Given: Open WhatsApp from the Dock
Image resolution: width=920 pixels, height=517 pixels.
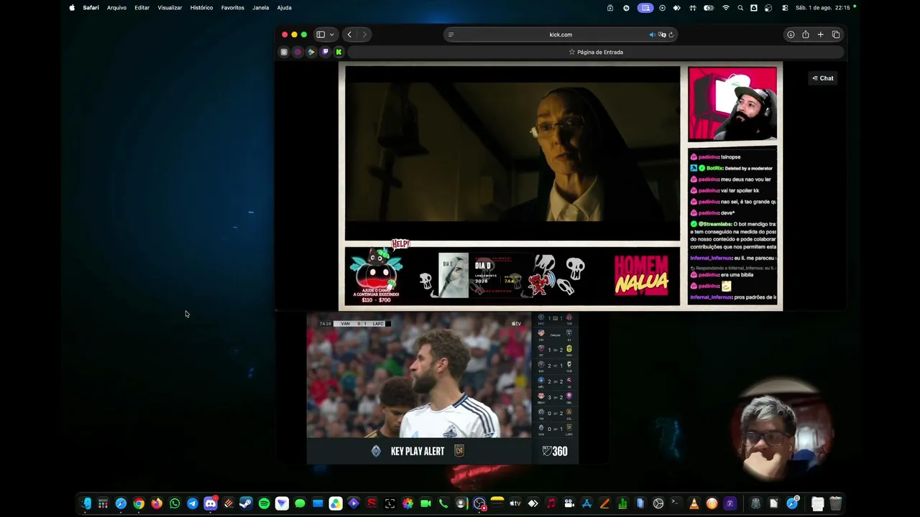Looking at the screenshot, I should [x=175, y=503].
